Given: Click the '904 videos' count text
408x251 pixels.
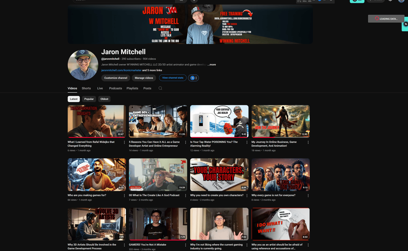Looking at the screenshot, I should 149,59.
